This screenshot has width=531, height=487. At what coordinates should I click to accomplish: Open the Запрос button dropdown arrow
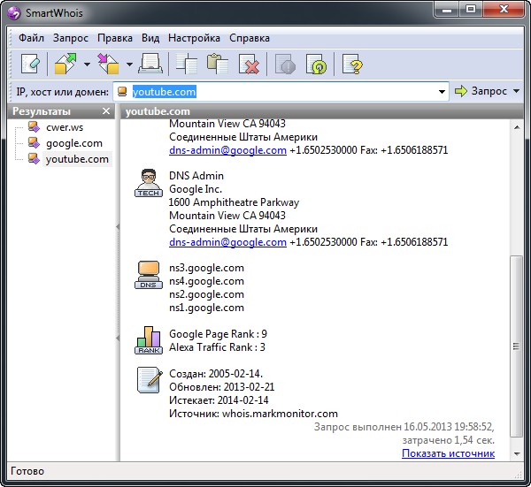pyautogui.click(x=516, y=91)
